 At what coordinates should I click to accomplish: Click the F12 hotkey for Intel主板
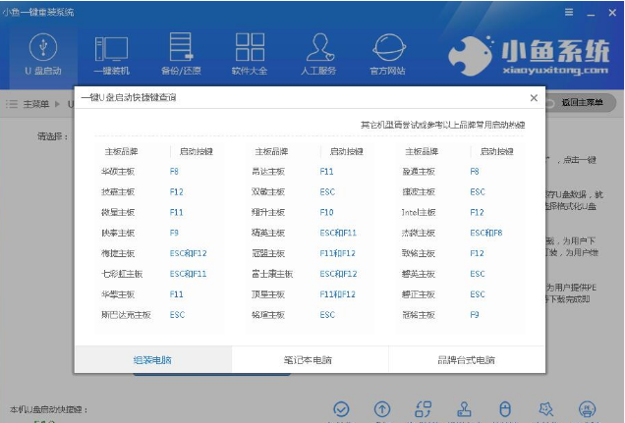pos(477,212)
